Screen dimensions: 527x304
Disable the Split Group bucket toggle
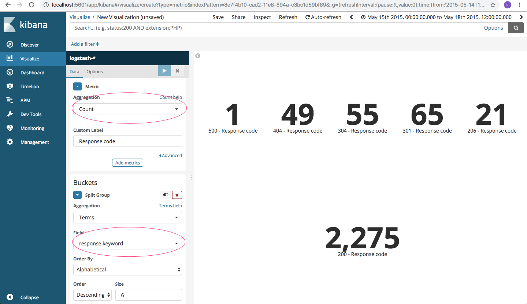pos(165,194)
